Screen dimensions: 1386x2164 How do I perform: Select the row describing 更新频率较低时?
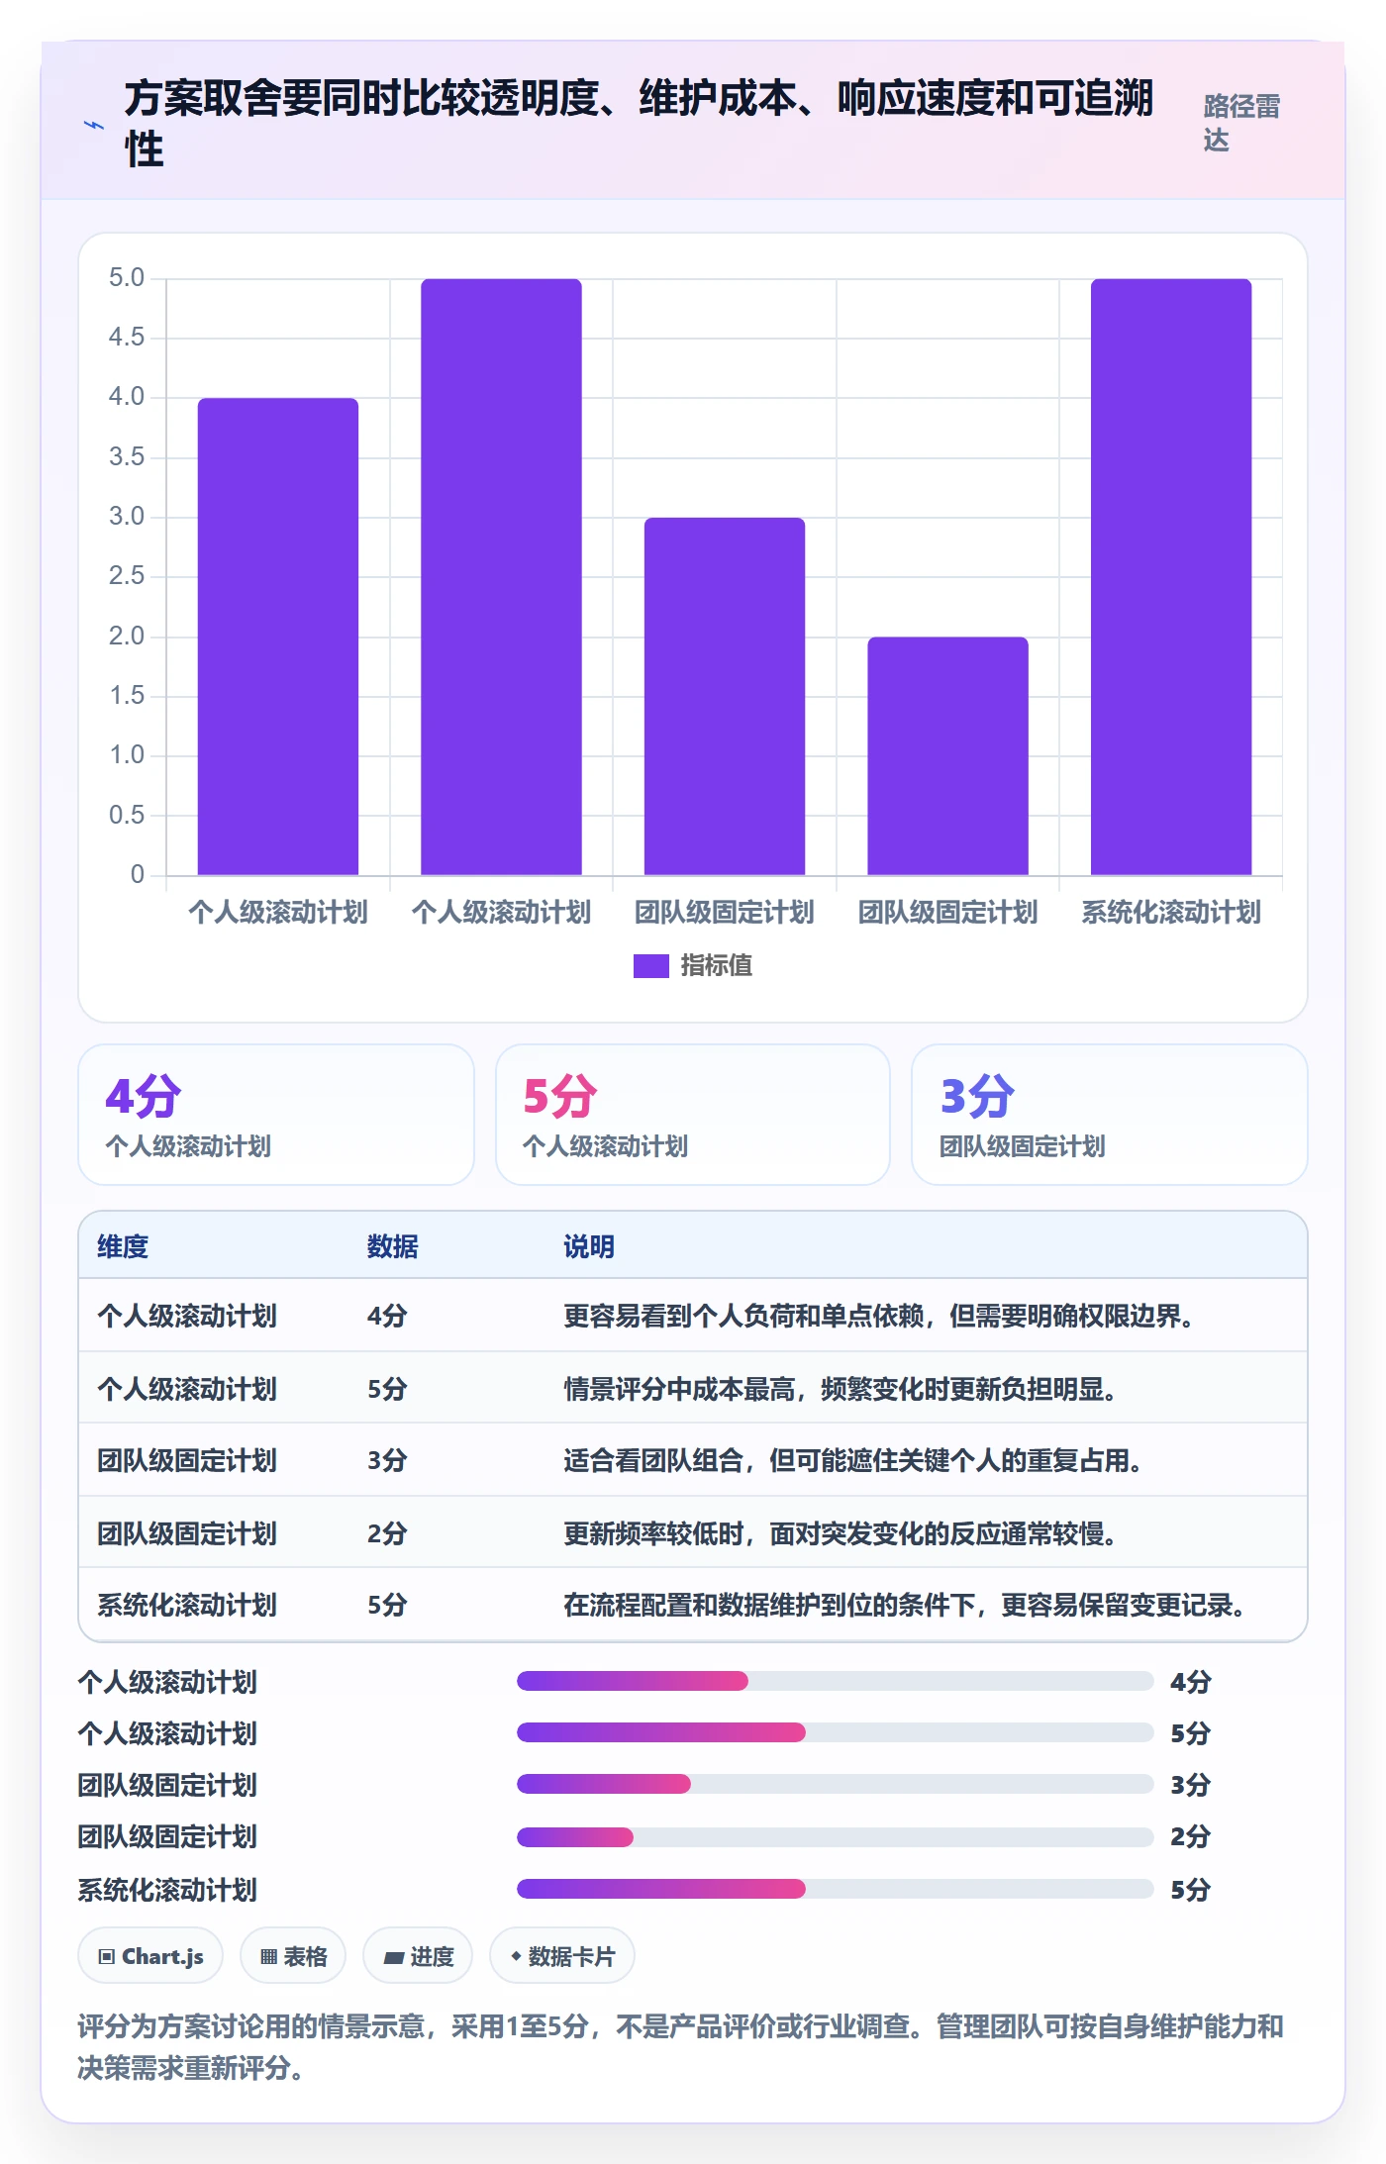[693, 1532]
